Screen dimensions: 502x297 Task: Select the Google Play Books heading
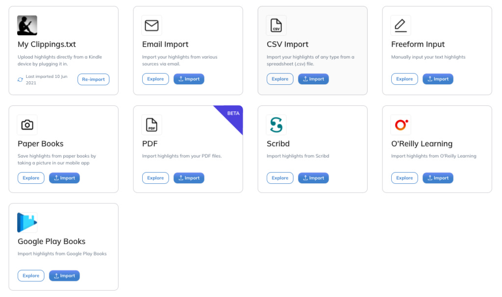(51, 241)
